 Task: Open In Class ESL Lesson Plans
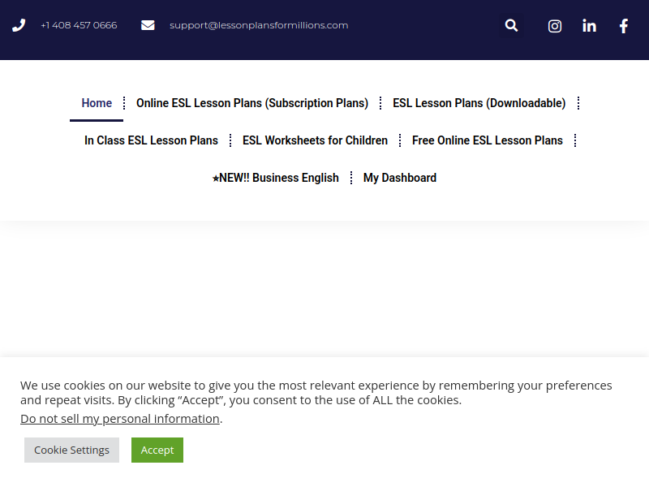click(151, 140)
